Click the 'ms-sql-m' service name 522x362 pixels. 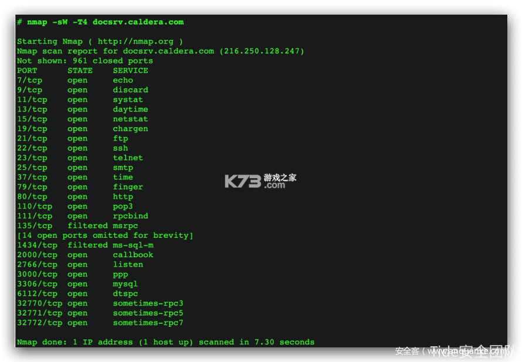pos(133,245)
